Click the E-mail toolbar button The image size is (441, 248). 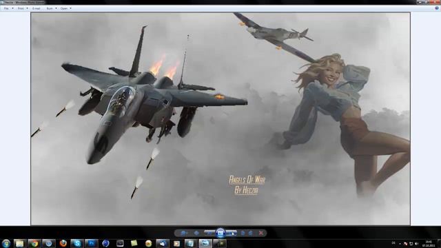click(x=37, y=8)
